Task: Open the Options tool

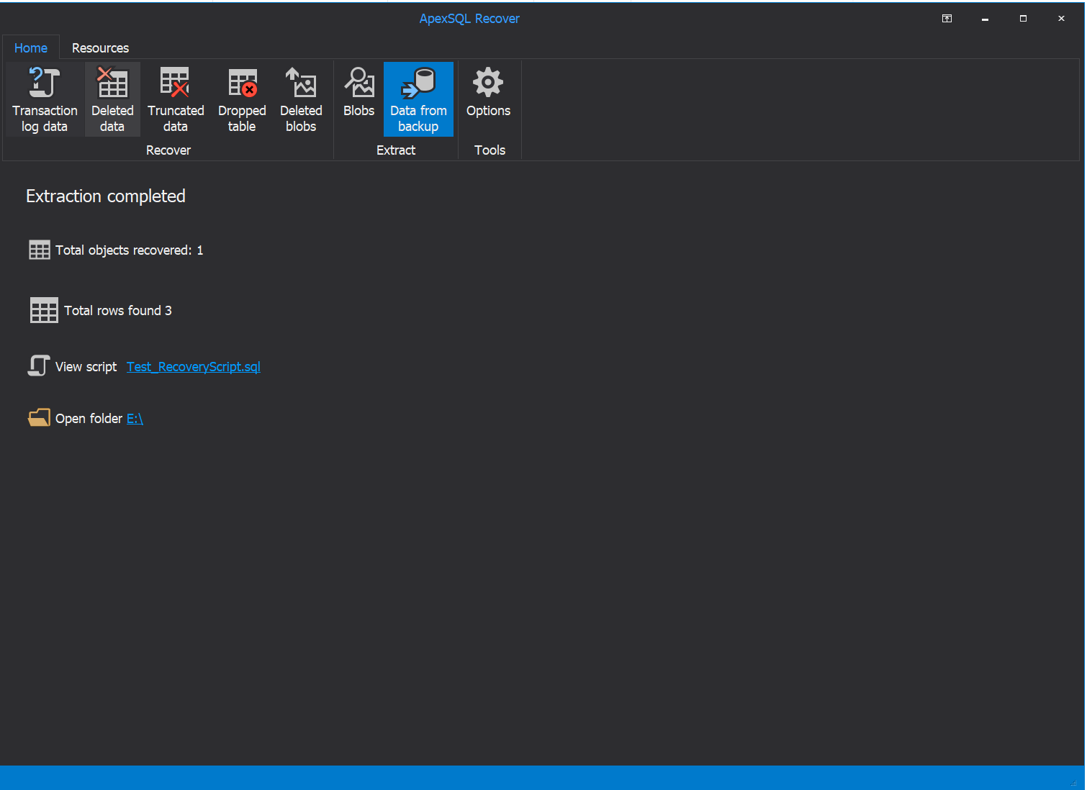Action: pos(487,94)
